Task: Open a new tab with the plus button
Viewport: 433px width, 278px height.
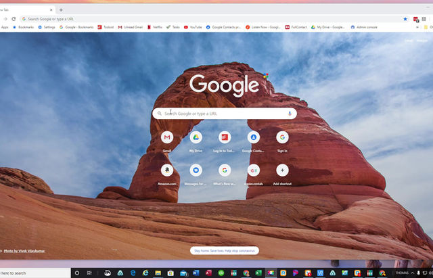Action: [61, 10]
